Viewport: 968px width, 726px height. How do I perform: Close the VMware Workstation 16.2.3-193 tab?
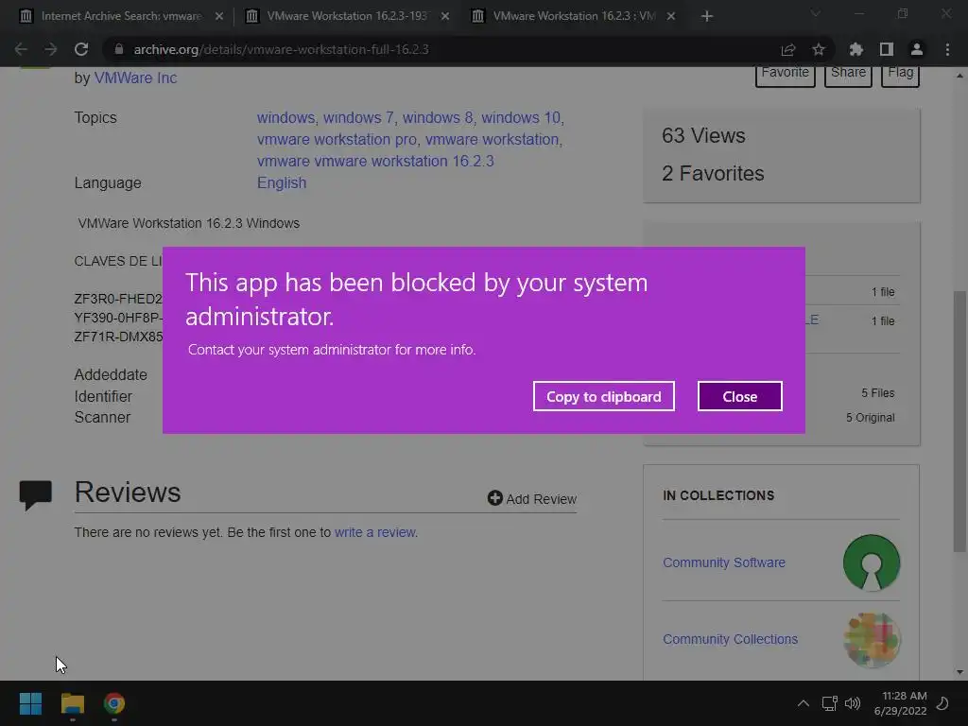[x=445, y=16]
